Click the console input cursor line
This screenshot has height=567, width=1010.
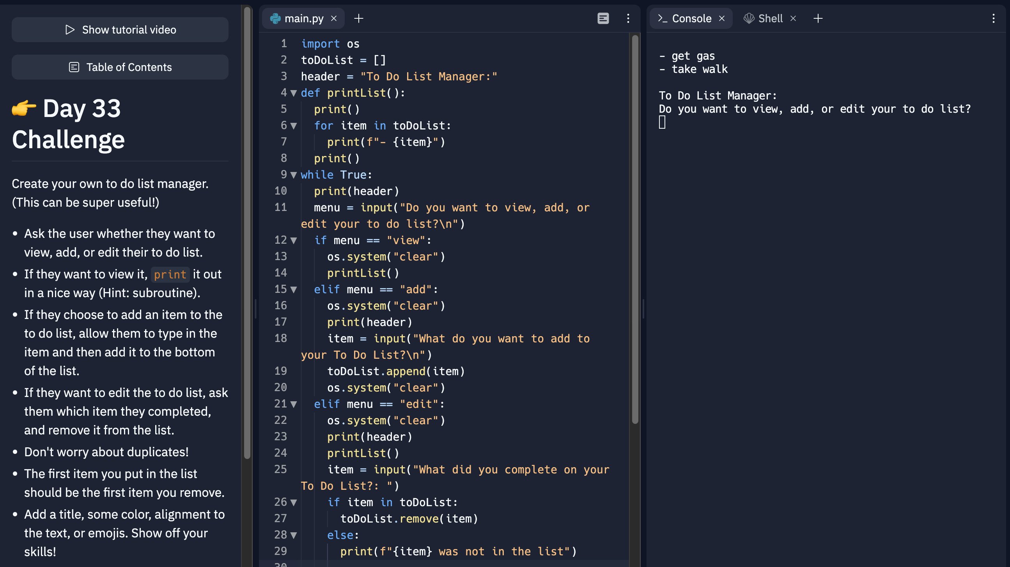(663, 123)
